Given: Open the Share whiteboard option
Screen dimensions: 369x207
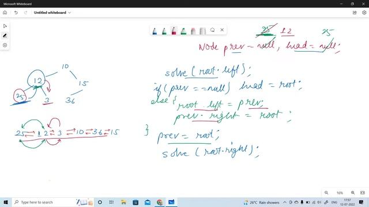Looking at the screenshot, I should coord(355,13).
